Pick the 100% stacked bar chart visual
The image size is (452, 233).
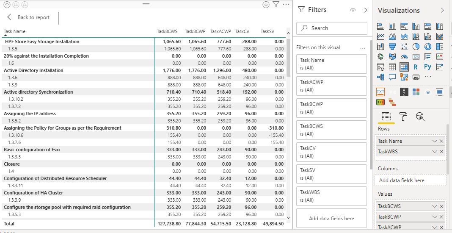(x=428, y=26)
